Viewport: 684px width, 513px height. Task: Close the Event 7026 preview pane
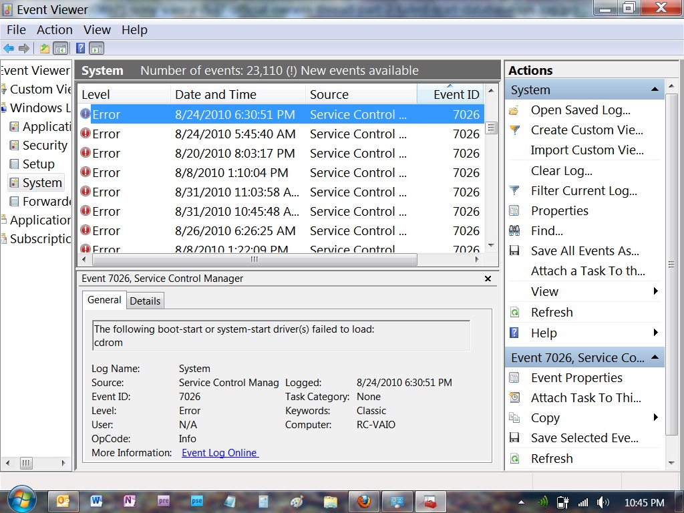(x=488, y=279)
